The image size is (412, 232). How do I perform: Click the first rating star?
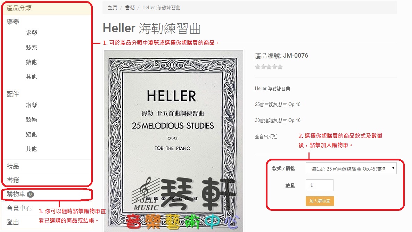click(x=257, y=67)
